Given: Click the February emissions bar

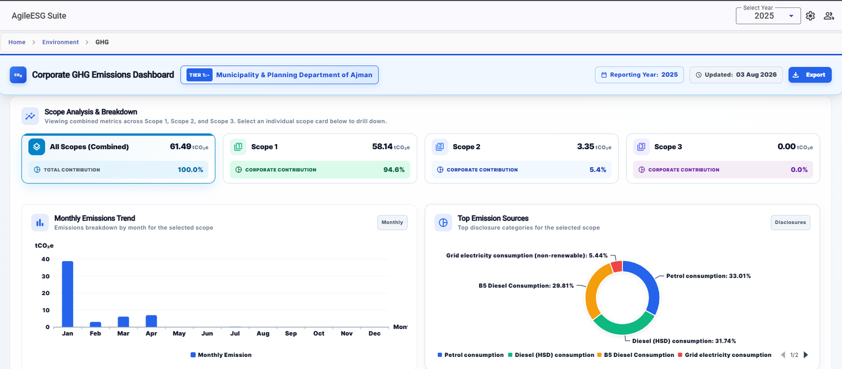Looking at the screenshot, I should (x=95, y=324).
